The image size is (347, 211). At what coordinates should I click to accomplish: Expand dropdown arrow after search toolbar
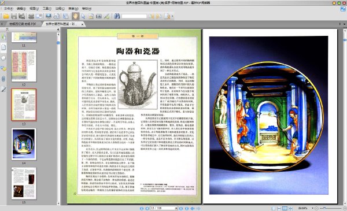pyautogui.click(x=172, y=16)
